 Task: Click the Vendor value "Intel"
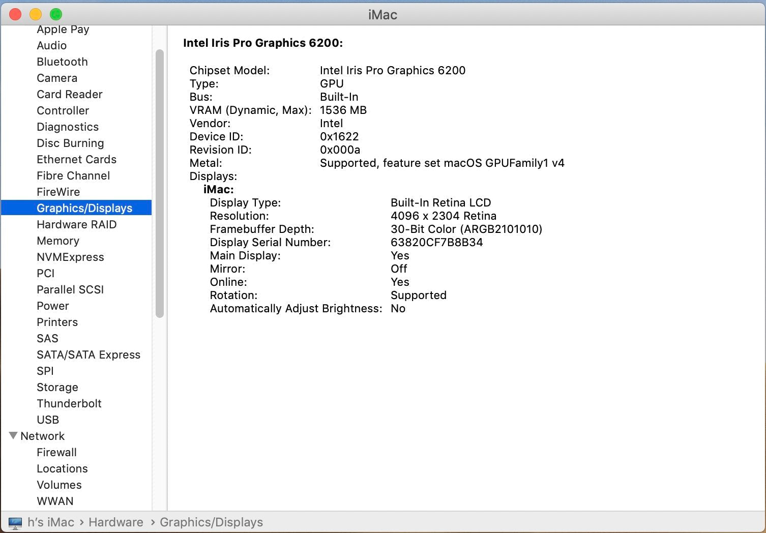click(331, 123)
